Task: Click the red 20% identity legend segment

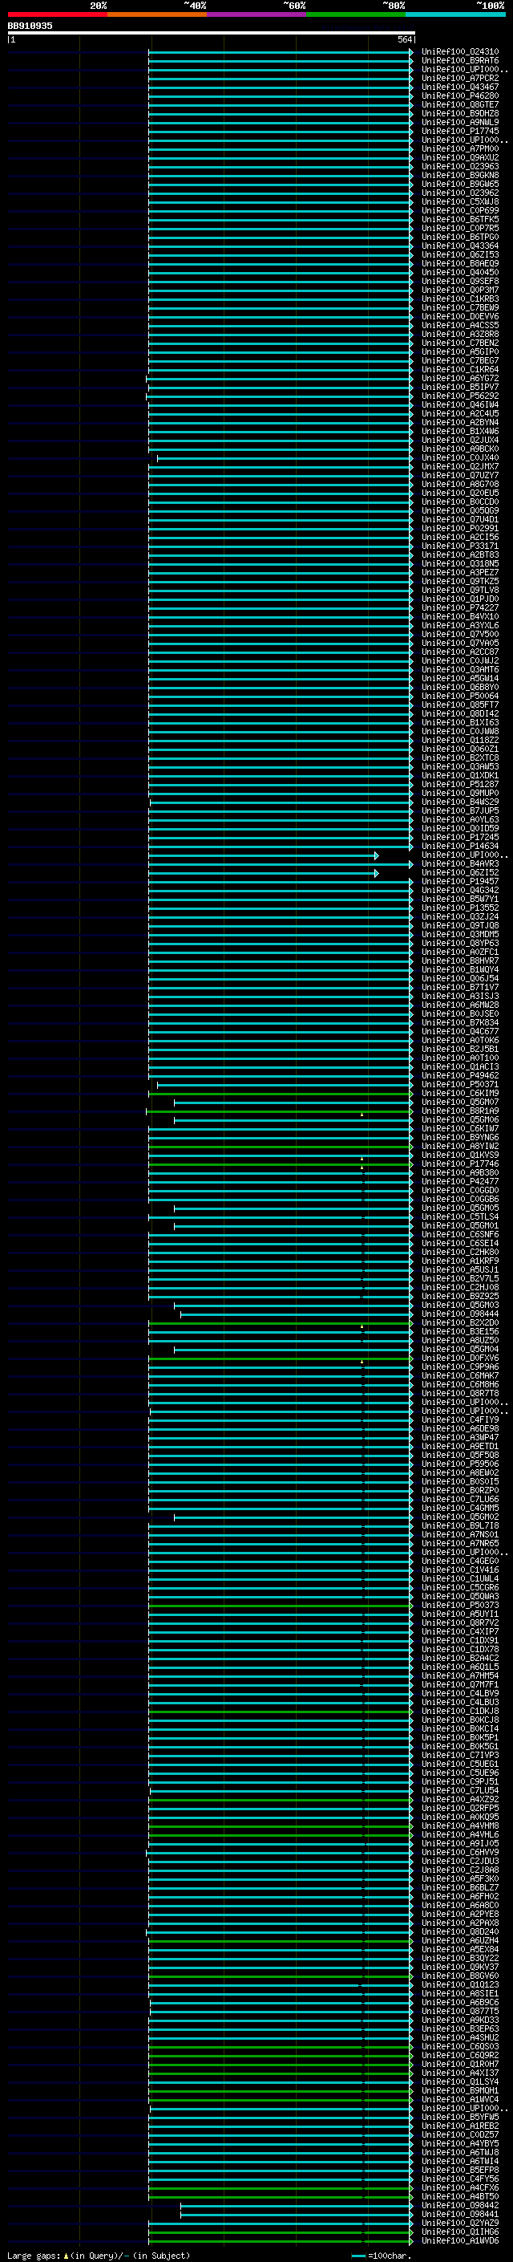Action: 57,14
